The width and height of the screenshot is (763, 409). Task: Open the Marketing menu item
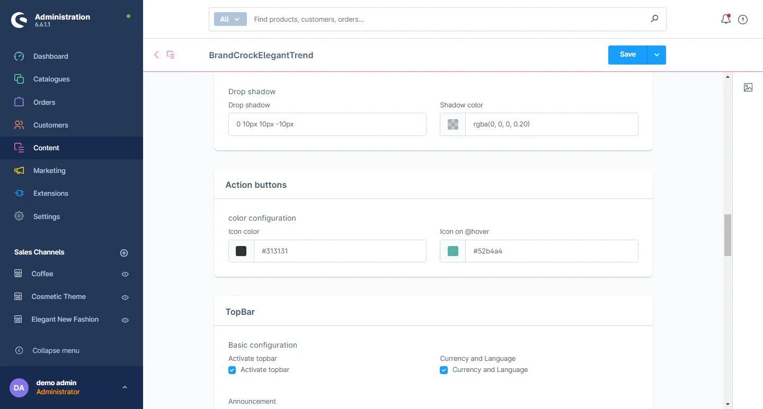tap(49, 170)
